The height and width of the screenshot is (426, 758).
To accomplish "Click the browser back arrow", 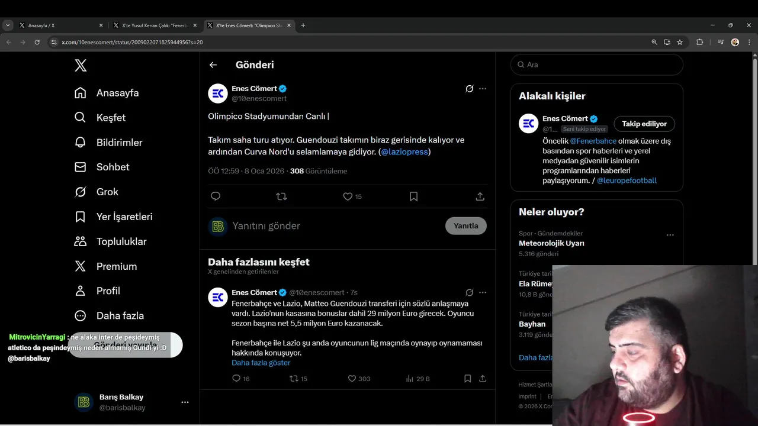I will point(8,42).
